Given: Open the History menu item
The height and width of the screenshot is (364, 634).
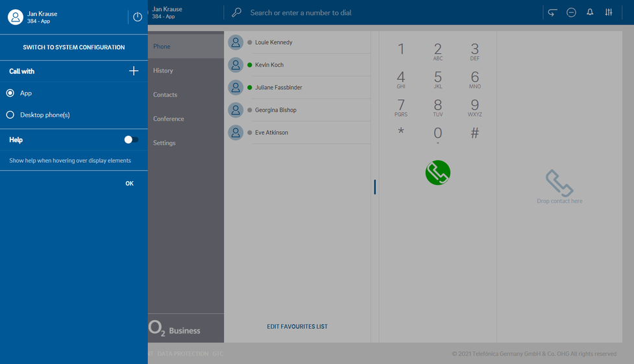Looking at the screenshot, I should (186, 70).
